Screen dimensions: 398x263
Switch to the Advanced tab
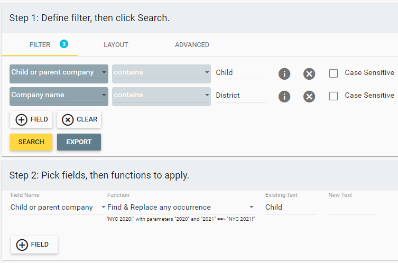click(x=192, y=45)
